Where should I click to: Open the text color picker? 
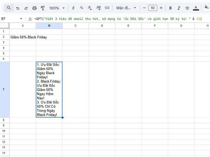196,8
